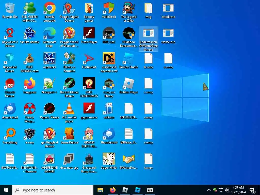This screenshot has height=195, width=260.
Task: Click the Chrome icon labeled literally unusable
Action: (x=50, y=8)
